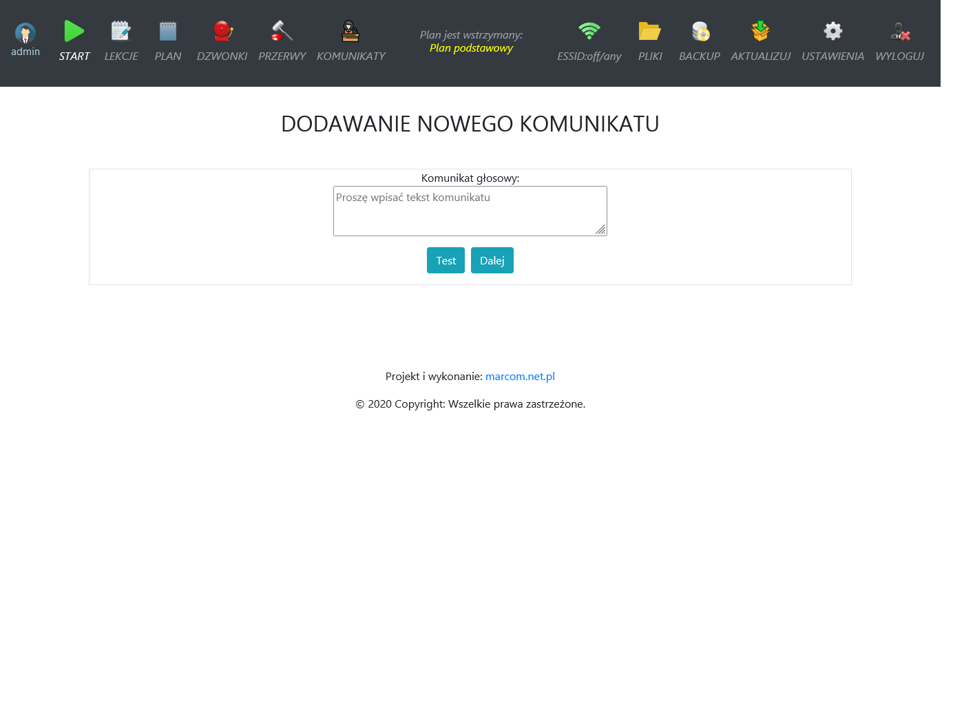This screenshot has height=723, width=964.
Task: Click WYLOGUJ logout icon
Action: click(x=900, y=31)
